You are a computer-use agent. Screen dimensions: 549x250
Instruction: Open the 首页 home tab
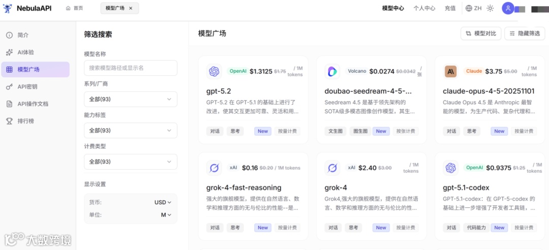[75, 8]
